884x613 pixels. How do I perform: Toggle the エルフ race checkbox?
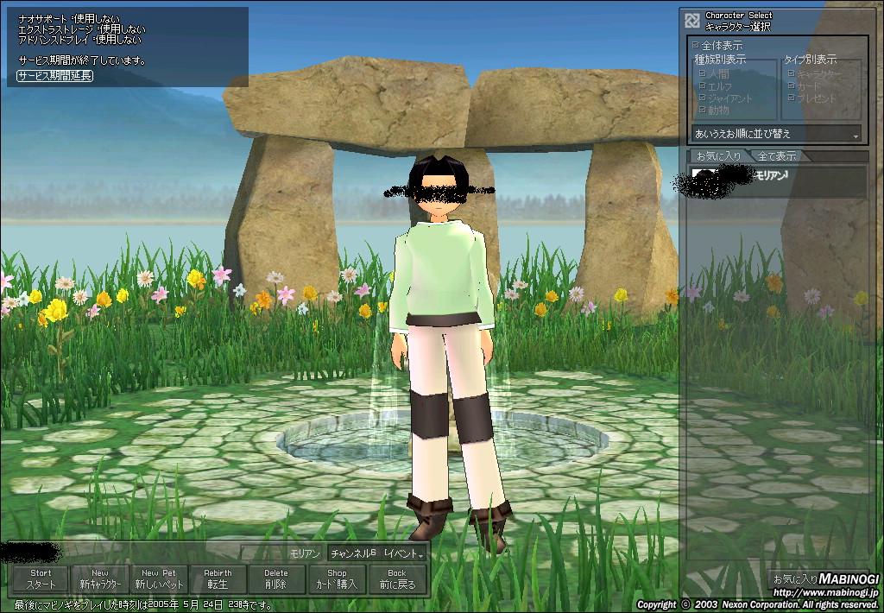tap(703, 85)
